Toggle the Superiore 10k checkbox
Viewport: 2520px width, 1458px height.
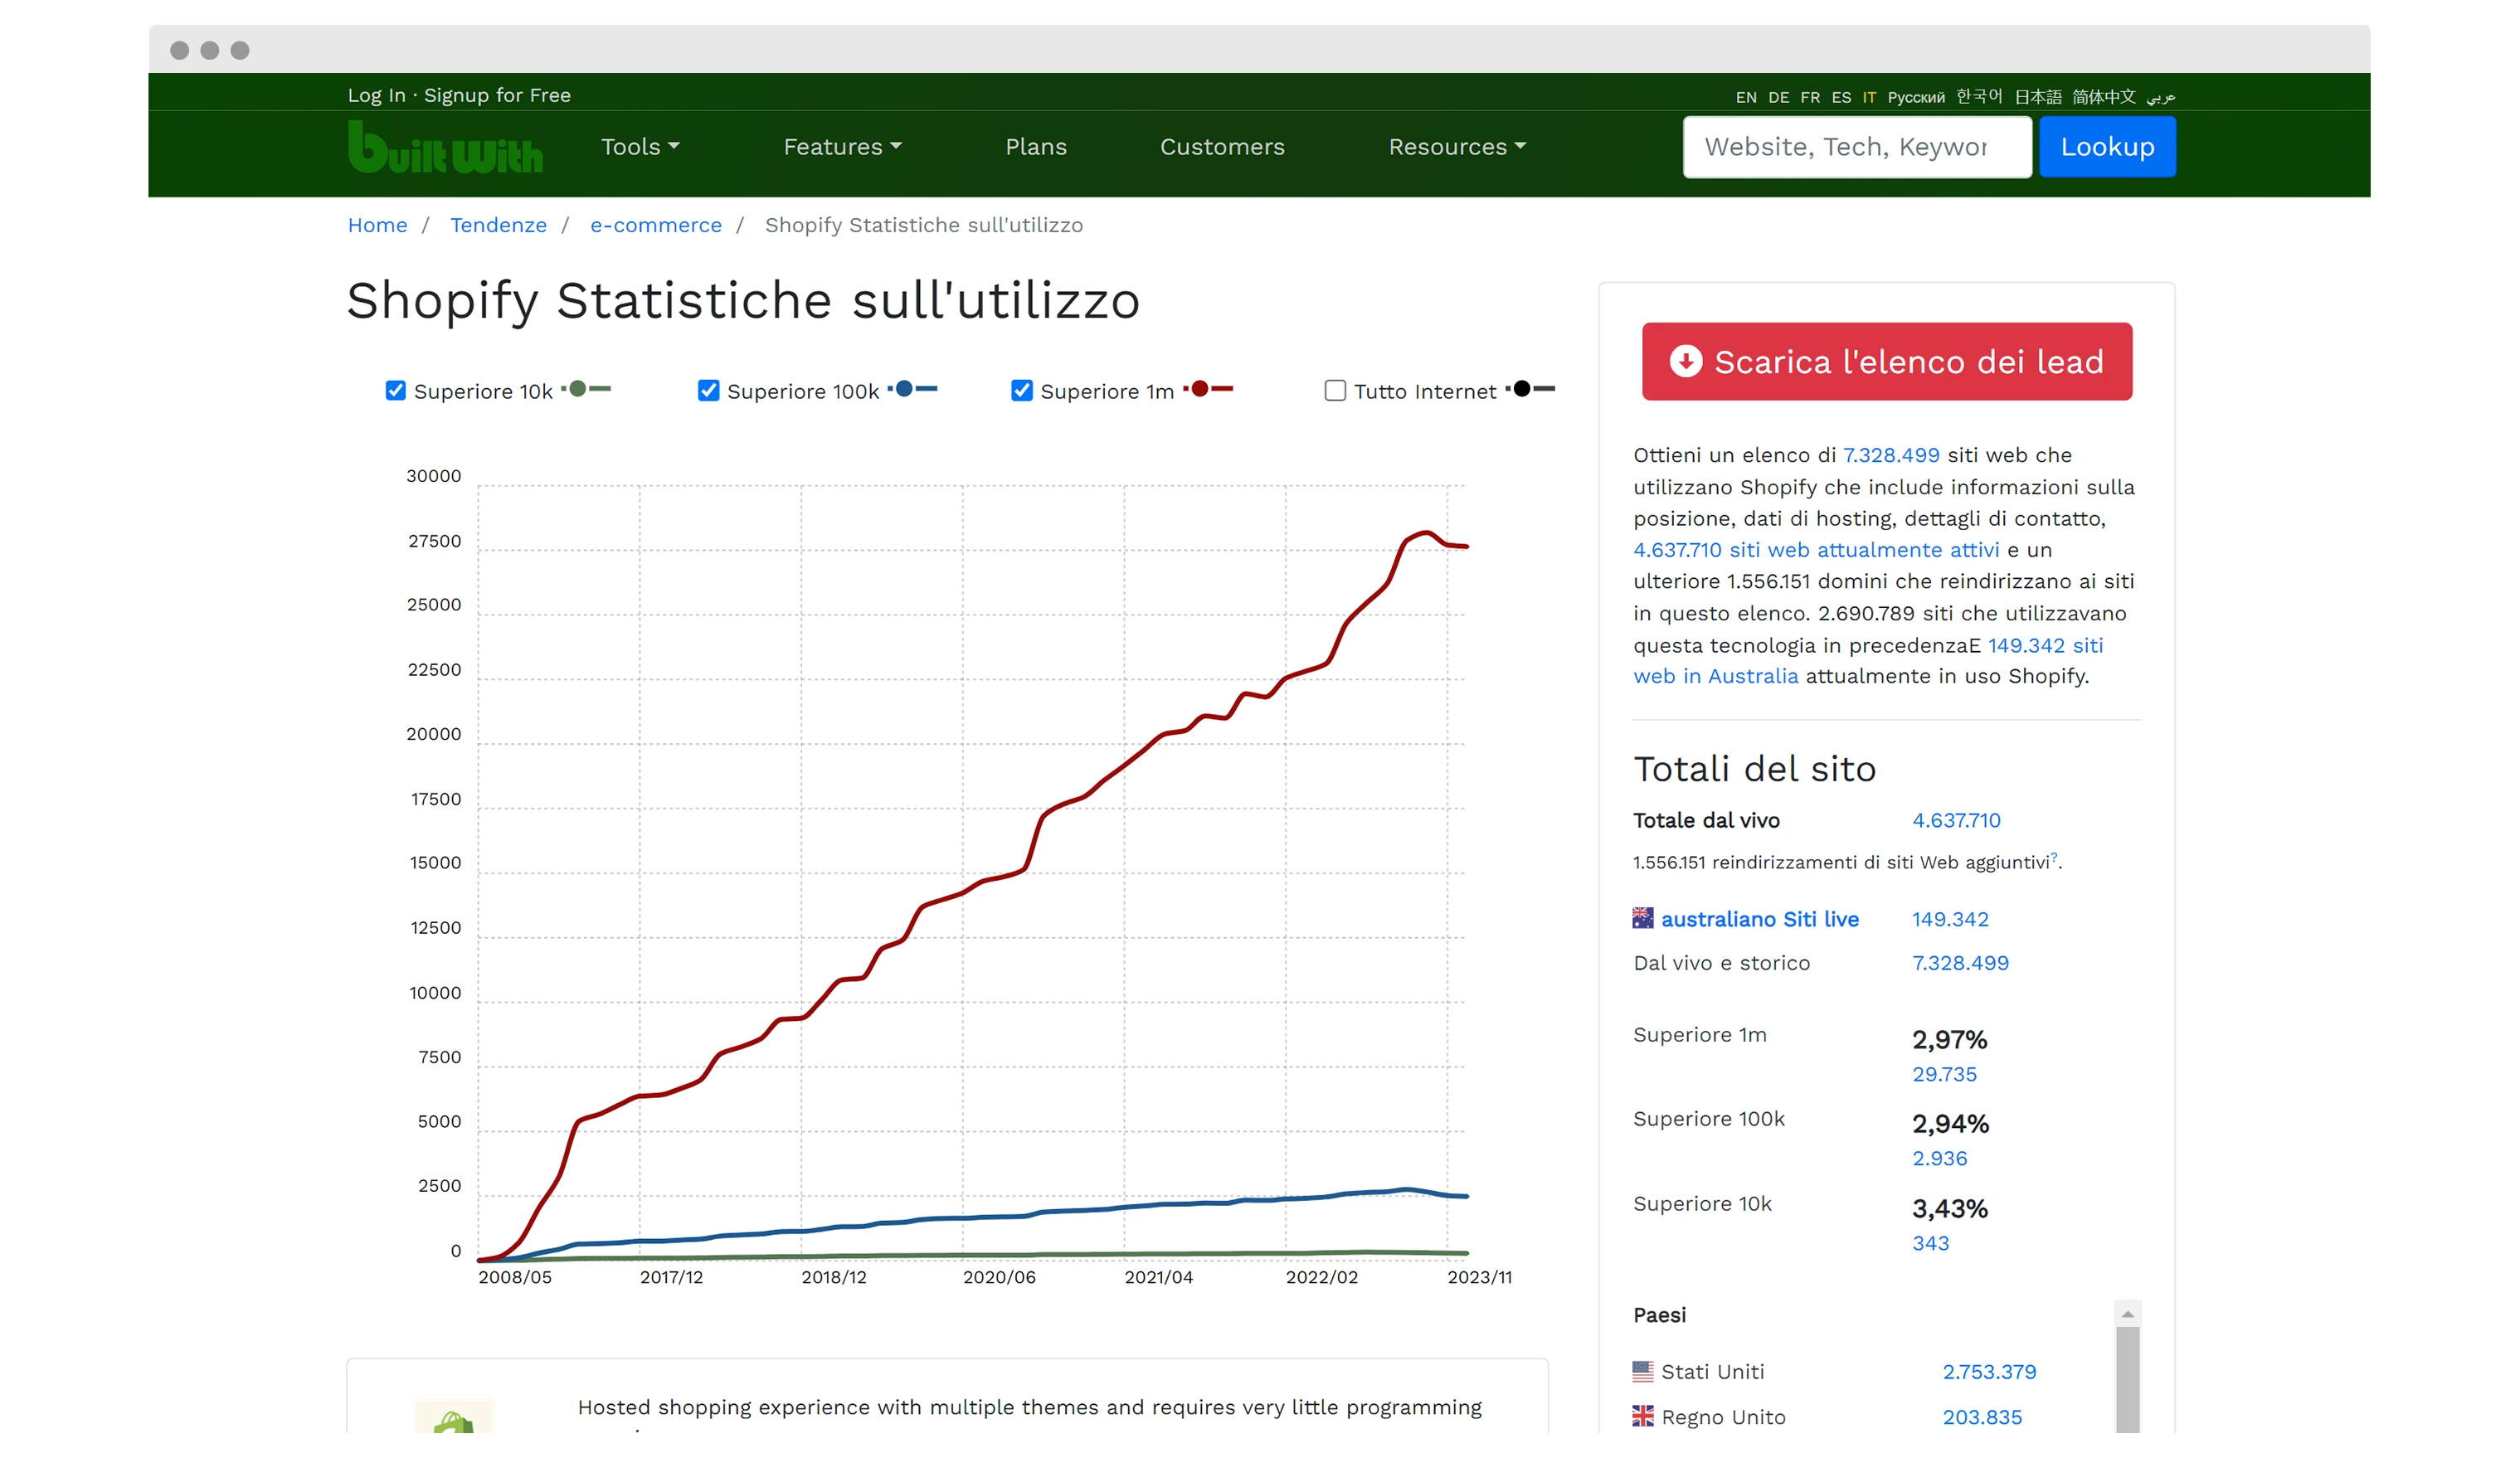(x=396, y=391)
